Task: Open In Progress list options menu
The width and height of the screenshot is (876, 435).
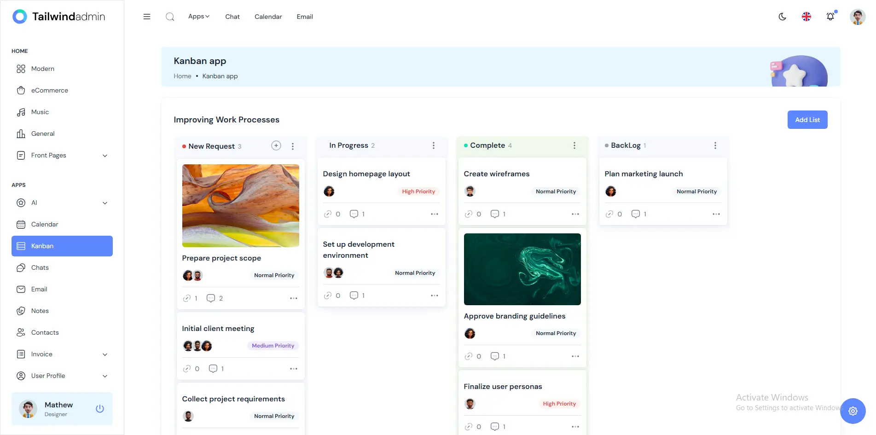Action: (434, 145)
